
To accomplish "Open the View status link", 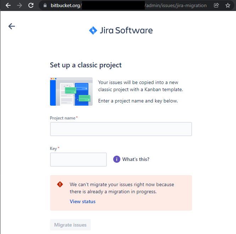I will tap(83, 201).
